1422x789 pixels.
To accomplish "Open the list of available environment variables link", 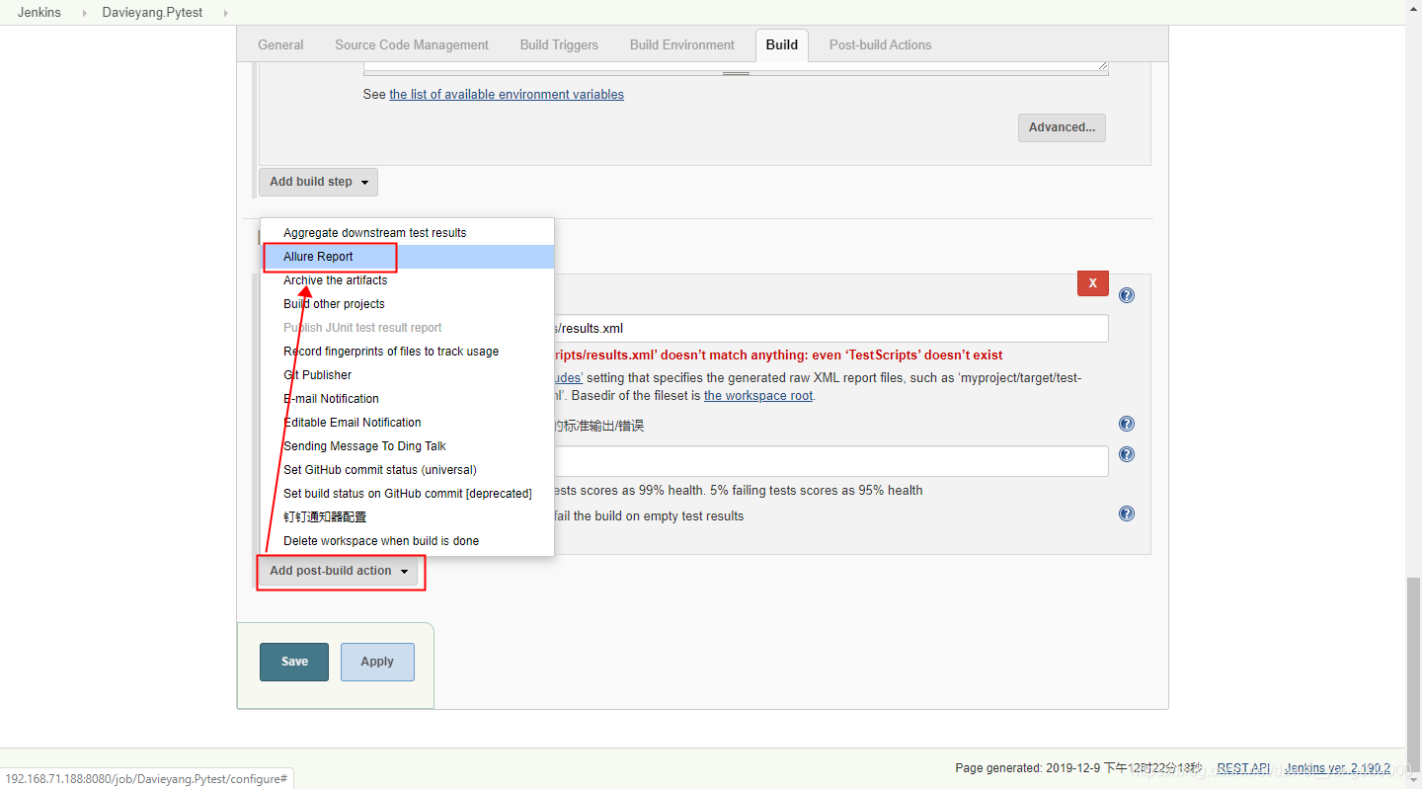I will [507, 95].
